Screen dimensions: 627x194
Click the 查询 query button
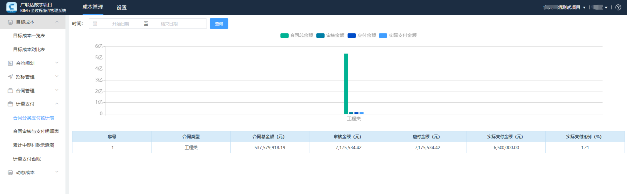coord(219,24)
